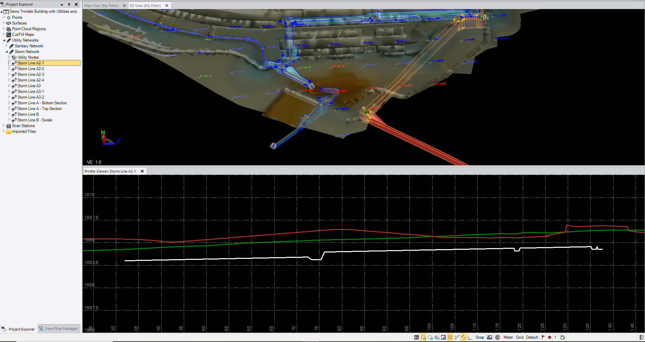The height and width of the screenshot is (342, 645).
Task: Expand the Surfaces tree node
Action: [4, 23]
